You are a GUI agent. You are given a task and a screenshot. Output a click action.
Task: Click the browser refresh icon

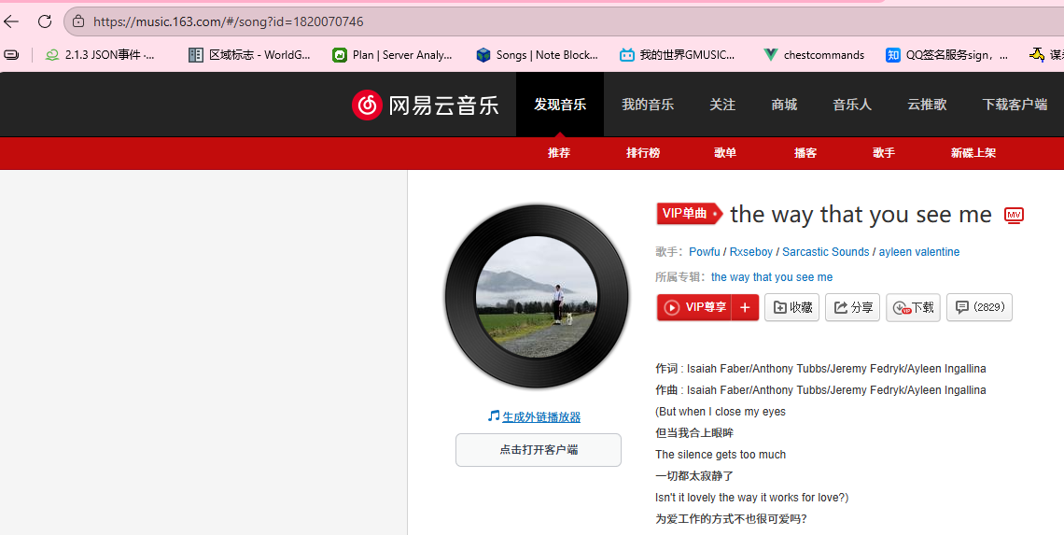point(45,21)
